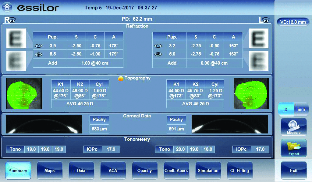312x182 pixels.
Task: Click the left eye corneal cross-section image
Action: (230, 124)
